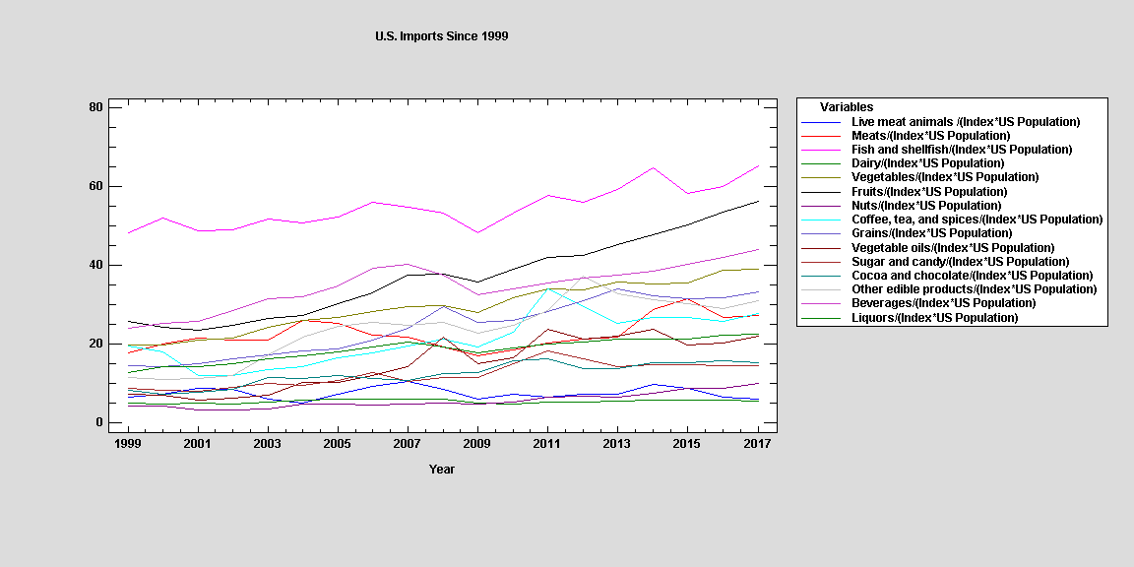Click the chart title U.S. Imports Since 1999
The height and width of the screenshot is (567, 1134).
(441, 36)
